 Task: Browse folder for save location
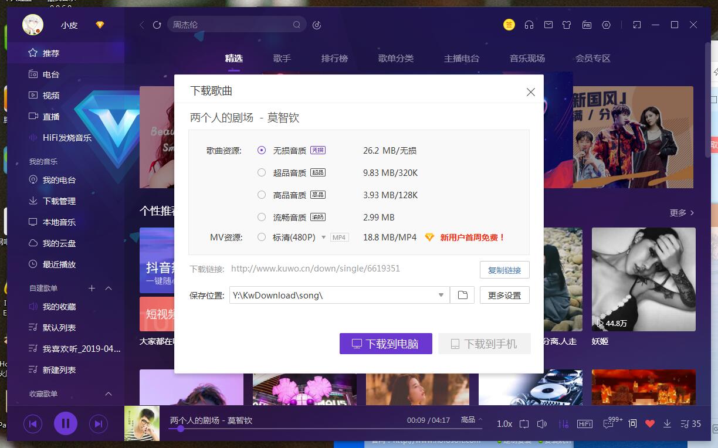462,295
